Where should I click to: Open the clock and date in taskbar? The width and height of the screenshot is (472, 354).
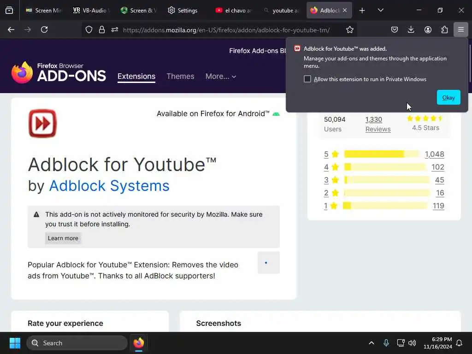[x=438, y=343]
